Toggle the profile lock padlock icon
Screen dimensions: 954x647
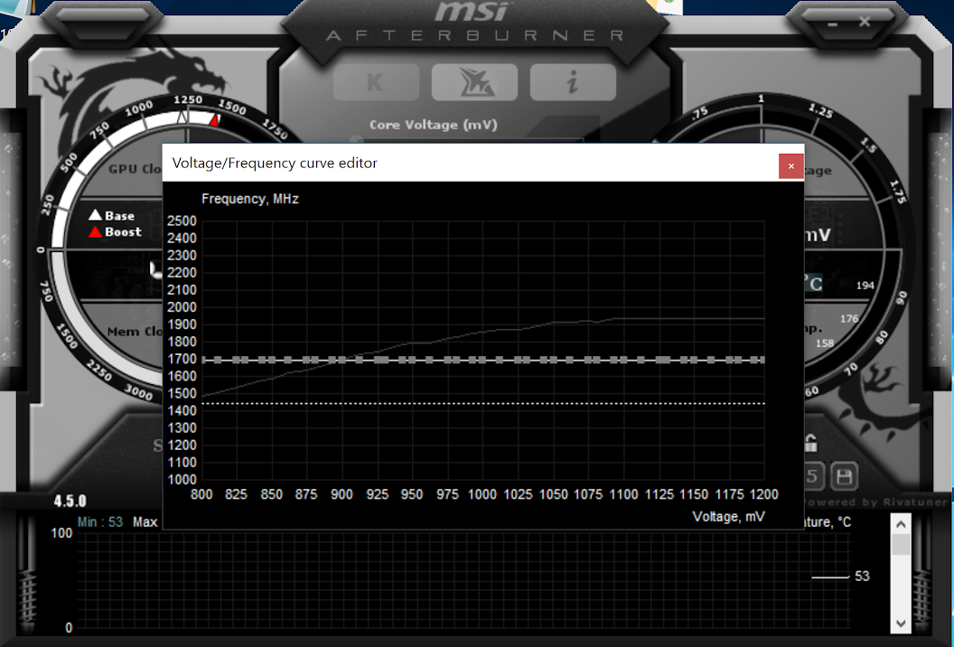tap(810, 443)
